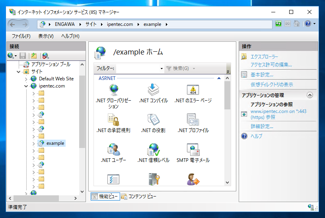The image size is (325, 218).
Task: Open the help dropdown arrow in top toolbar
Action: coord(314,23)
